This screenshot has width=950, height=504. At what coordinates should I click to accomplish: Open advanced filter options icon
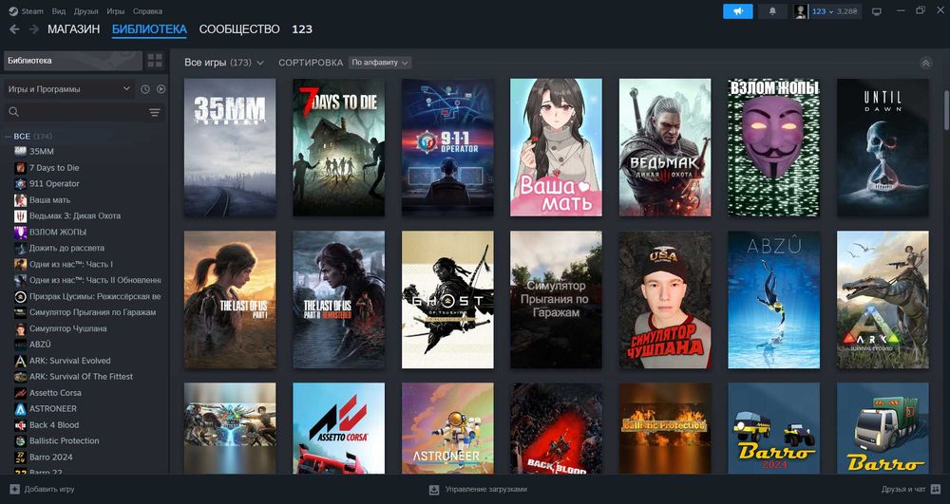(x=155, y=112)
